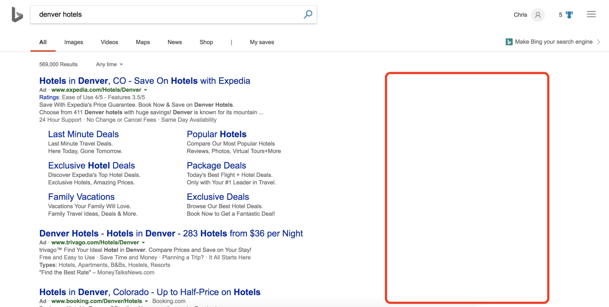Click the '24 Hour Support' line in Expedia ad
Screen dimensions: 609x307
(x=128, y=120)
